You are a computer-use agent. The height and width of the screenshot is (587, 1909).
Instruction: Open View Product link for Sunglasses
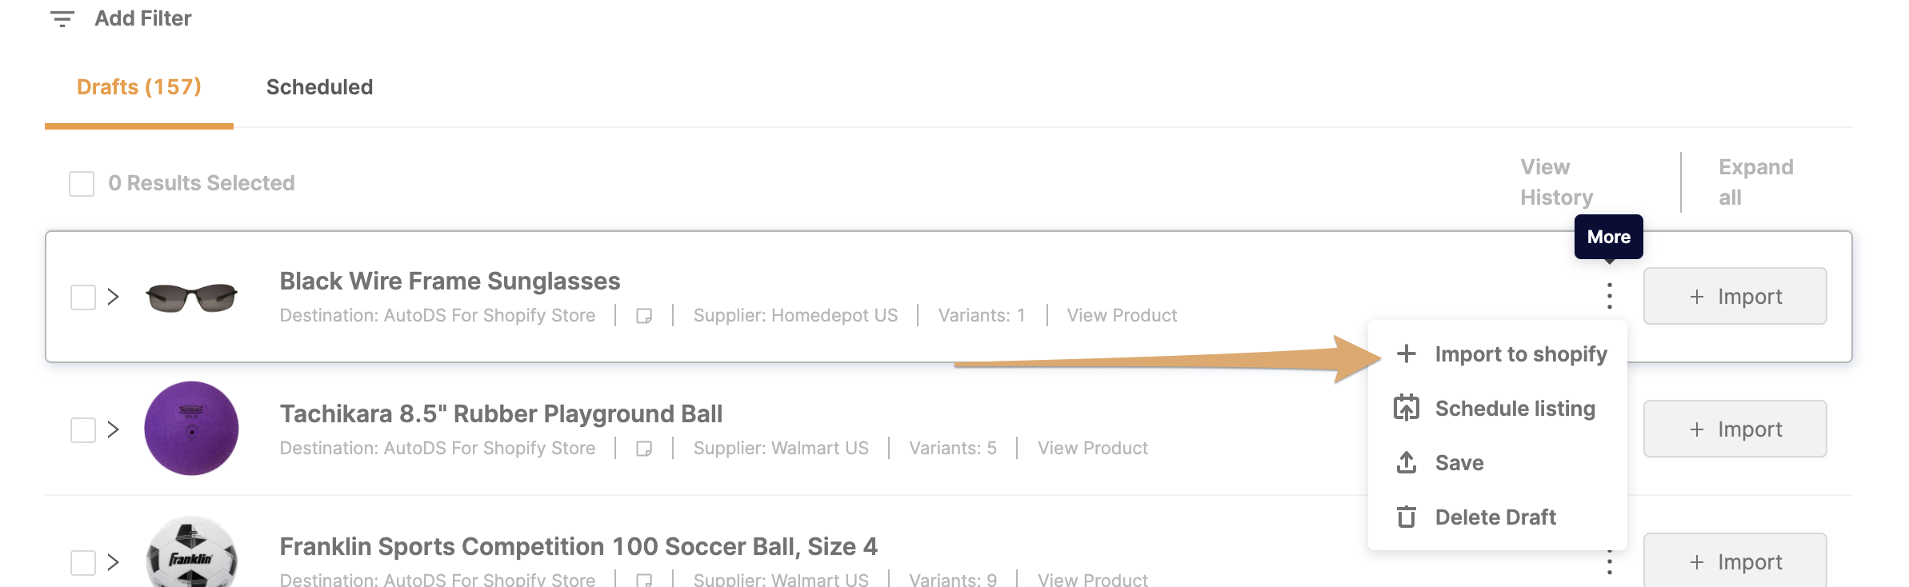point(1122,316)
